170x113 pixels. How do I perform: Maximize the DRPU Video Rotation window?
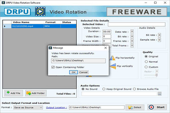[x=155, y=3]
